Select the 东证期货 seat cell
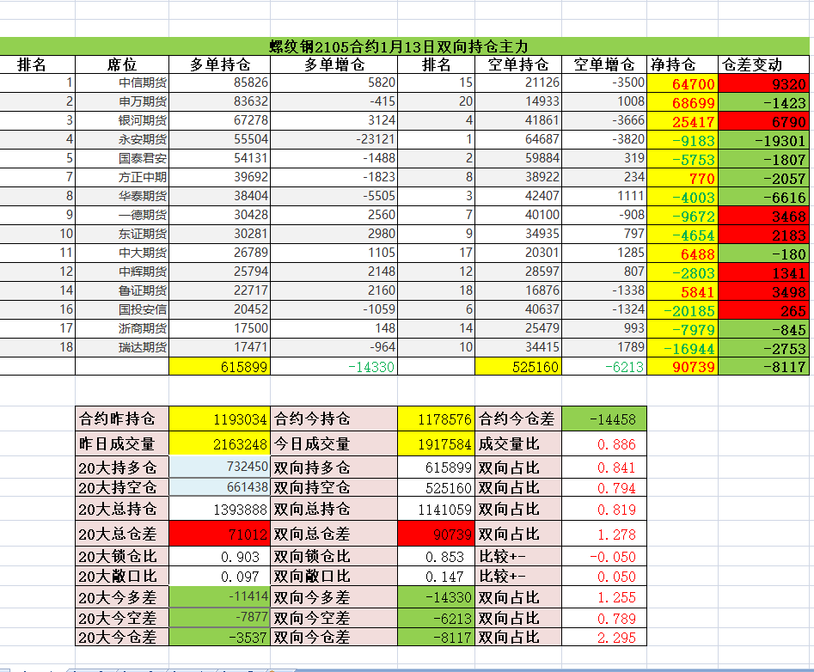Screen dimensions: 814x672 point(122,234)
